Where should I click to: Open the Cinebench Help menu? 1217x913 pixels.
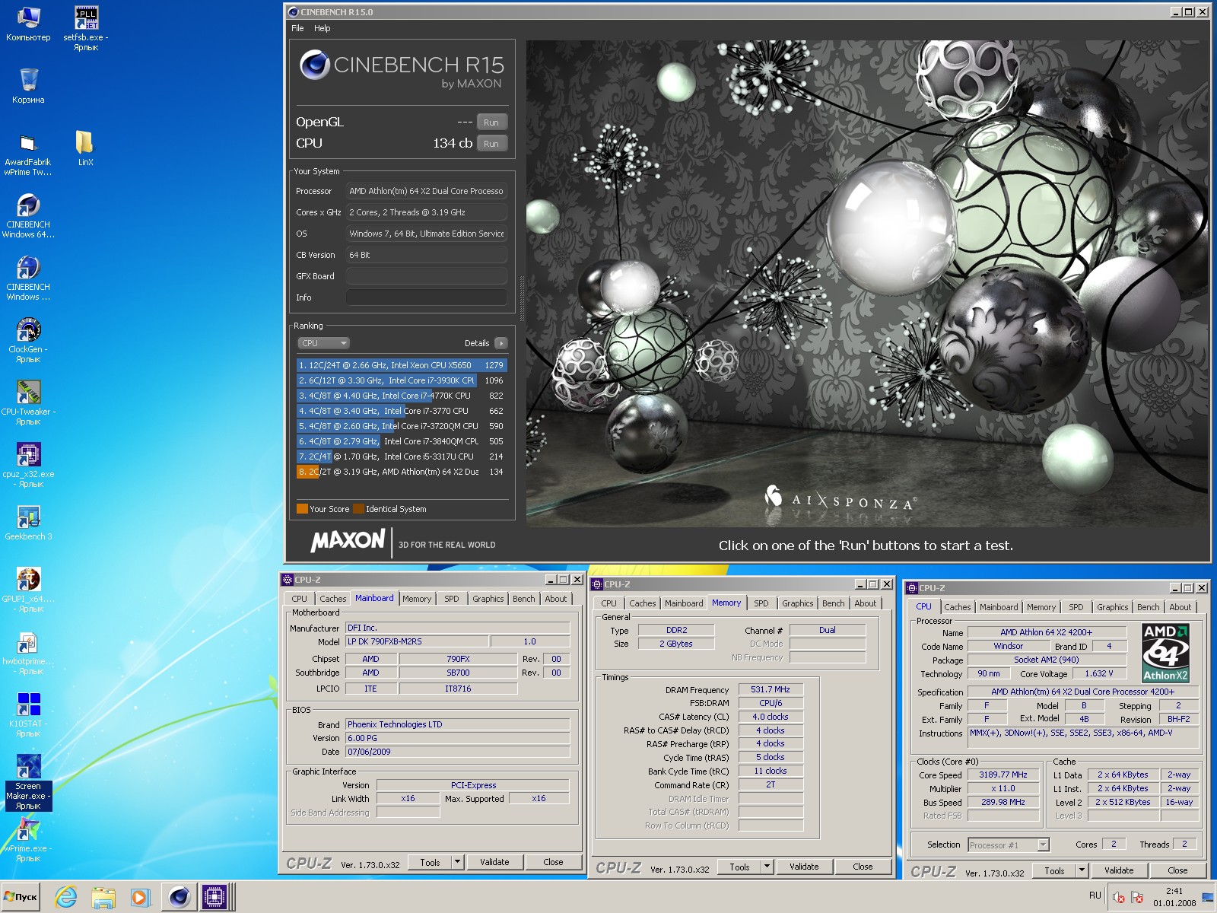pyautogui.click(x=323, y=28)
